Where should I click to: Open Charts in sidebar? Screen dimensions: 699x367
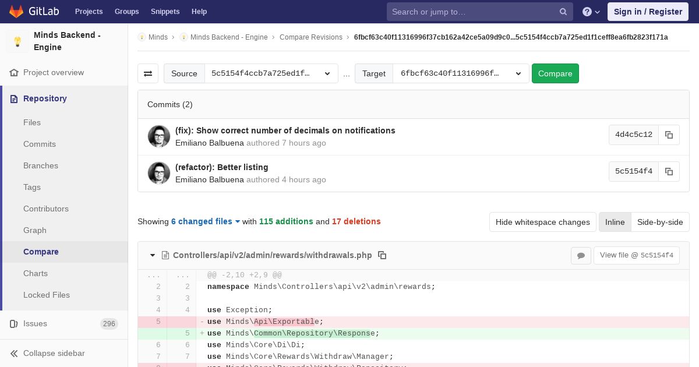(36, 273)
